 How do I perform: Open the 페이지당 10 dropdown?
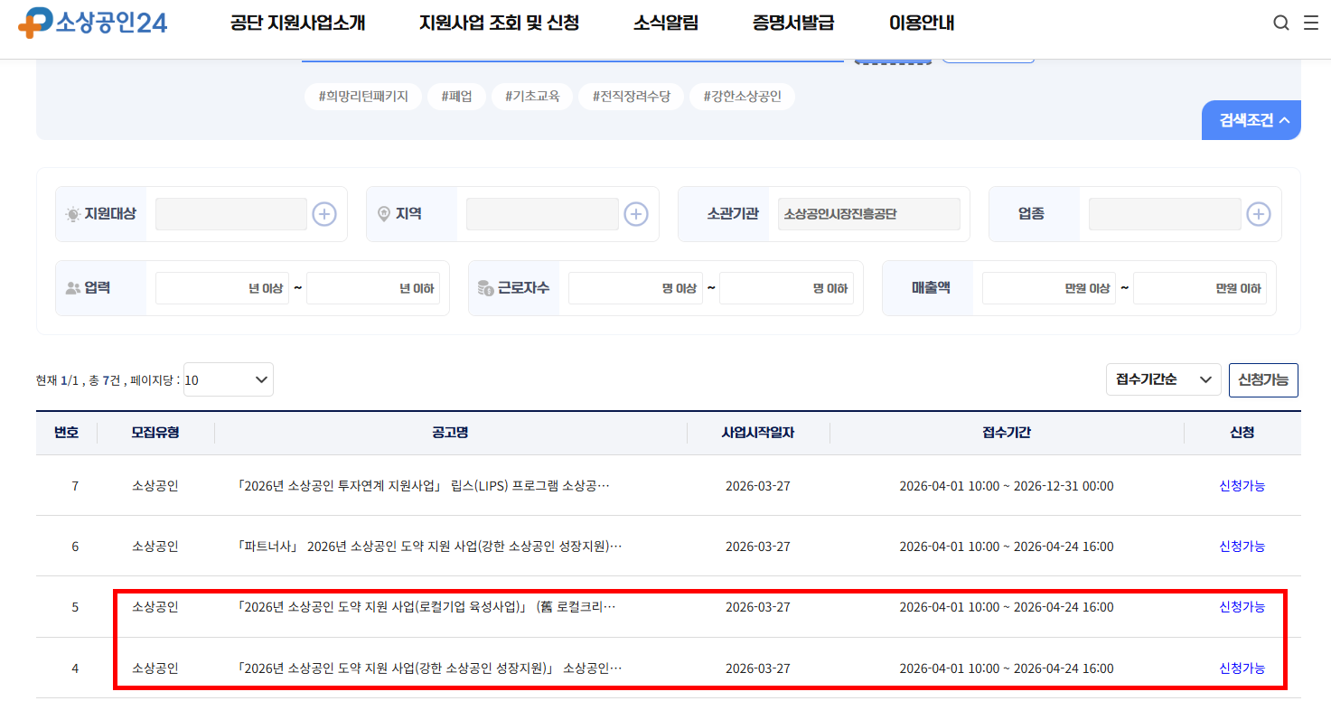(229, 380)
